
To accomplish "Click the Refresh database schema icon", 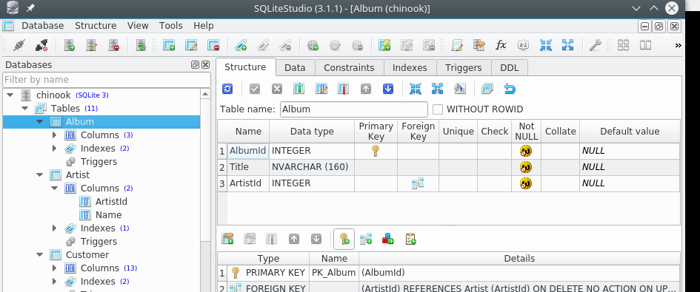I will click(x=141, y=45).
